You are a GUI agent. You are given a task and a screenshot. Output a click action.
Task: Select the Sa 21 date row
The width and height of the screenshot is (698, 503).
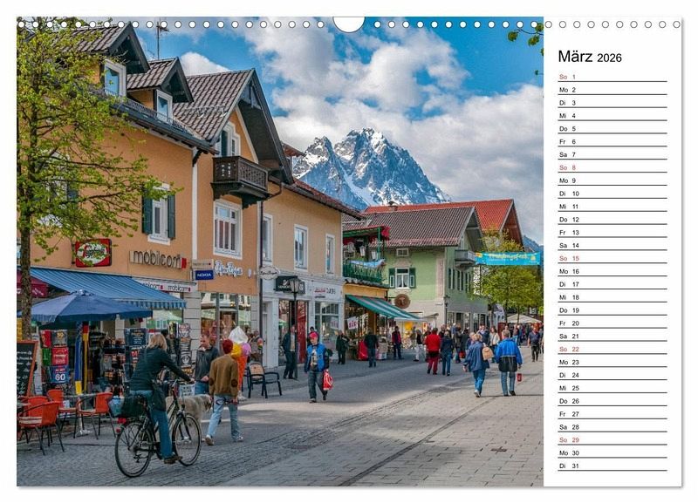tap(612, 336)
